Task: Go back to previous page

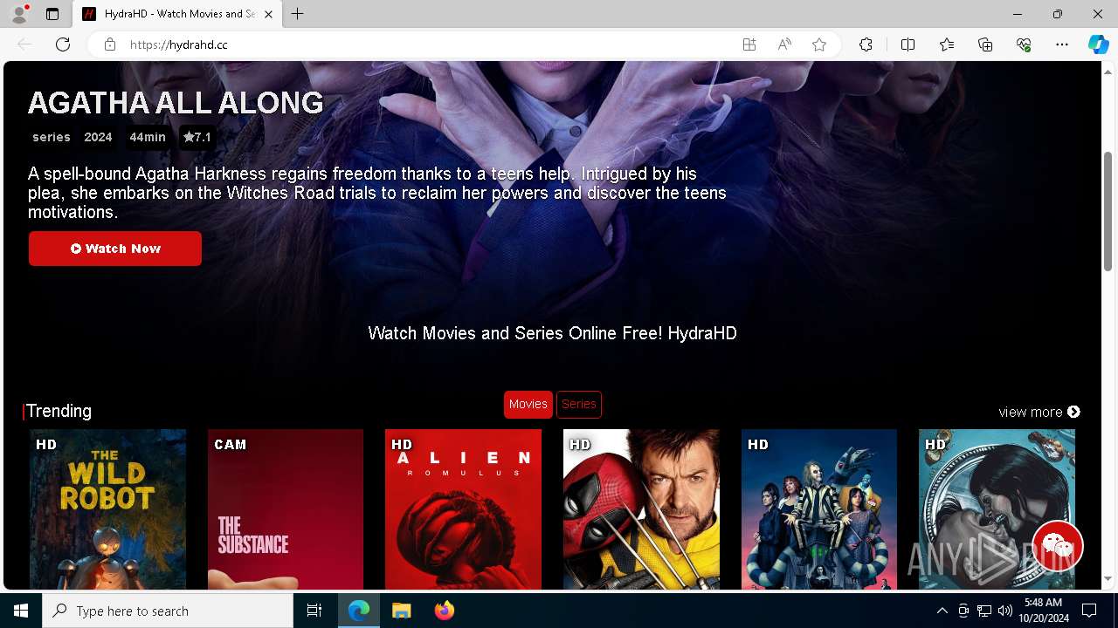Action: [x=24, y=44]
